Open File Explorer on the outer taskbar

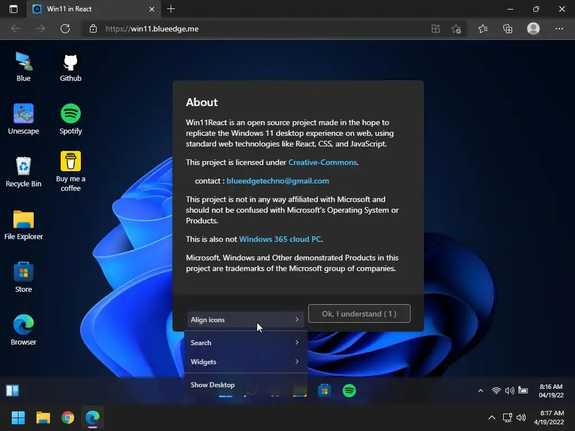pos(43,418)
